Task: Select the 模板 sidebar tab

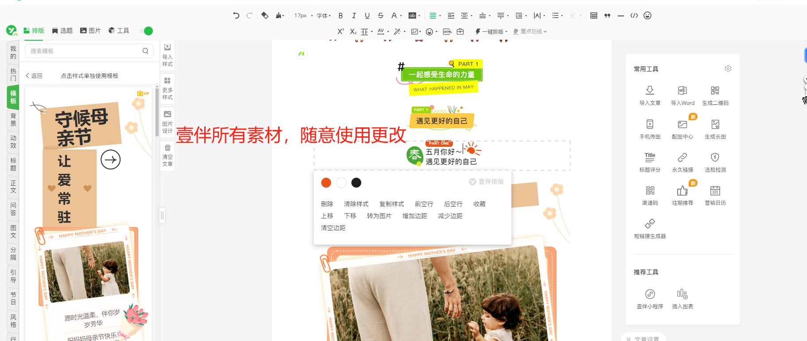Action: coord(13,97)
